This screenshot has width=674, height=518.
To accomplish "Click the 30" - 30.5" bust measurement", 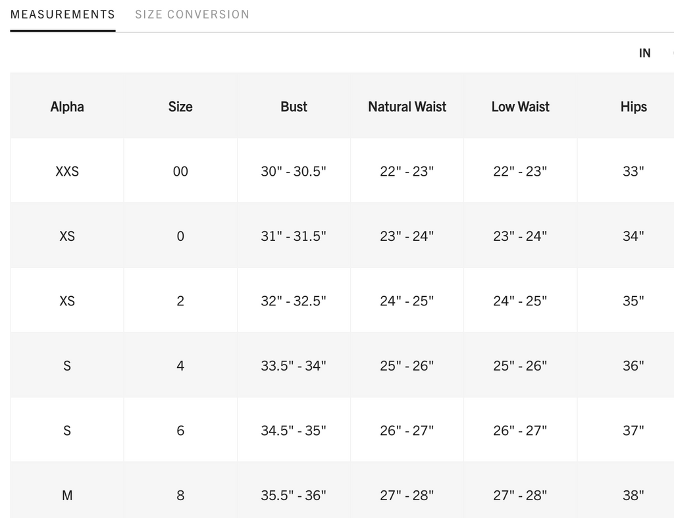I will (294, 171).
